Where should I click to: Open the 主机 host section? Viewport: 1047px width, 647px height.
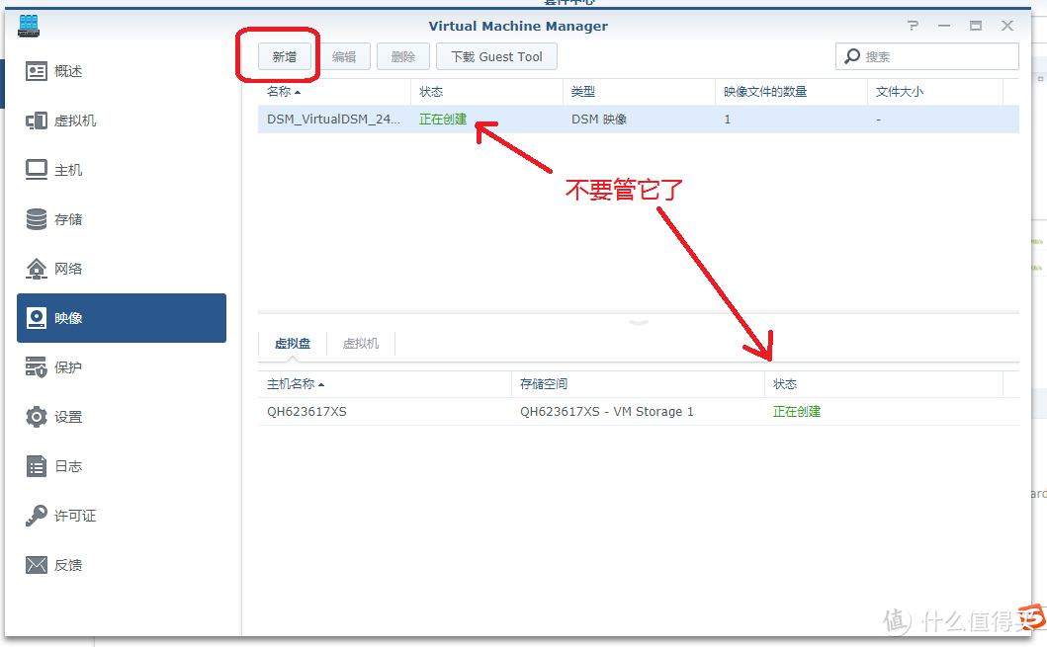[121, 170]
